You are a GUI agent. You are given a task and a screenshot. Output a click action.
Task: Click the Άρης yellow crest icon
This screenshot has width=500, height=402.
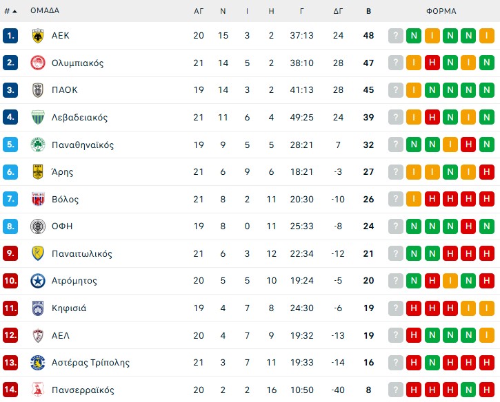tap(37, 172)
